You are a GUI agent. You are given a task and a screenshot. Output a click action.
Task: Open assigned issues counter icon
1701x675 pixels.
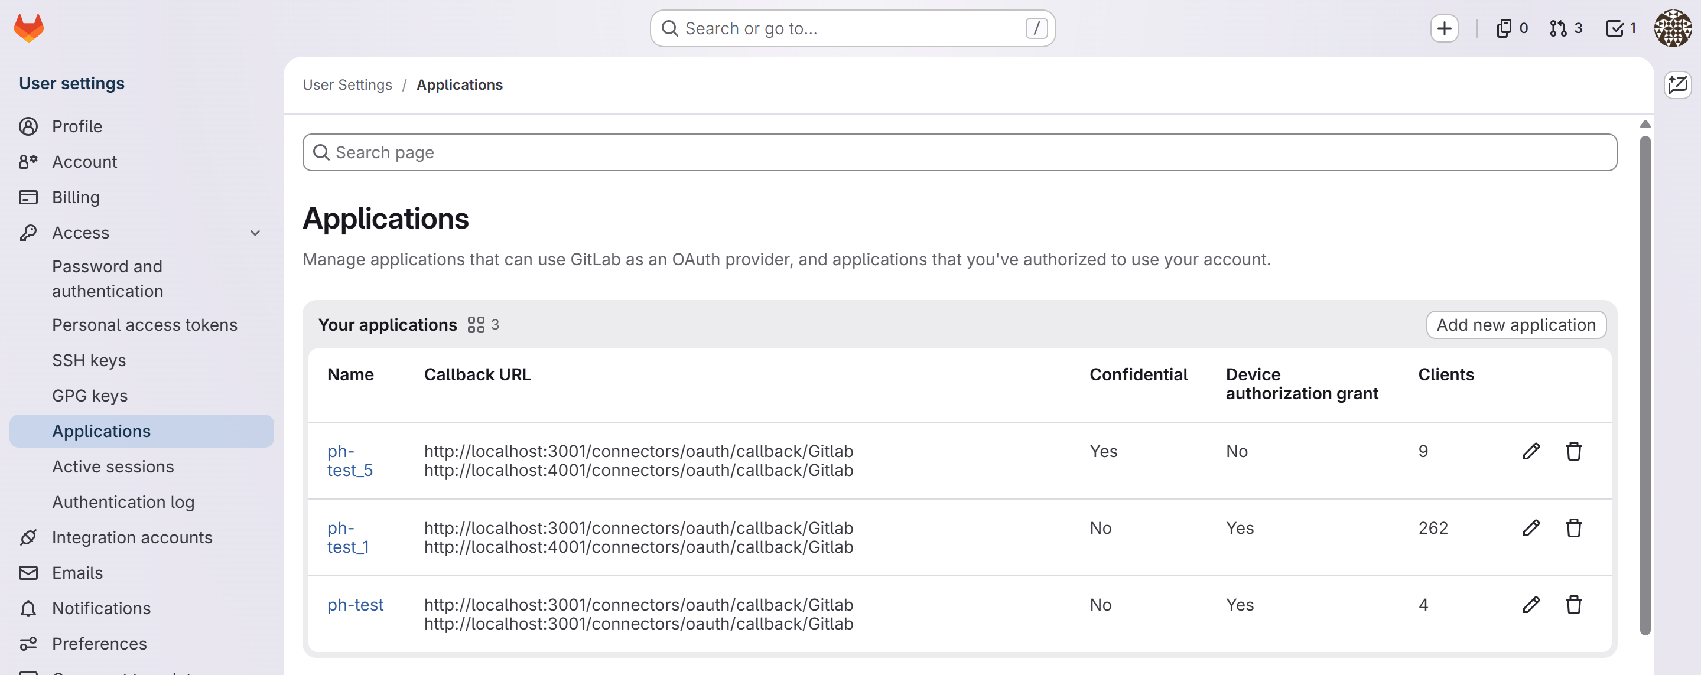(1511, 28)
